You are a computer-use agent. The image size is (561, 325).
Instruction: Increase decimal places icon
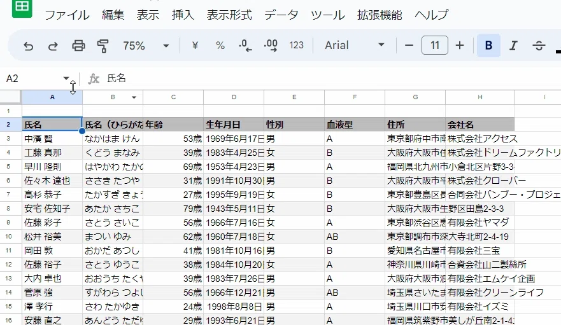[271, 45]
